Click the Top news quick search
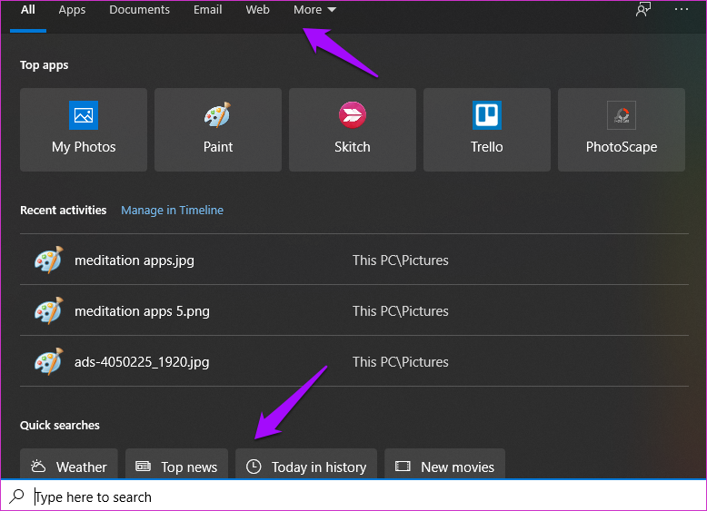This screenshot has height=511, width=707. coord(176,467)
